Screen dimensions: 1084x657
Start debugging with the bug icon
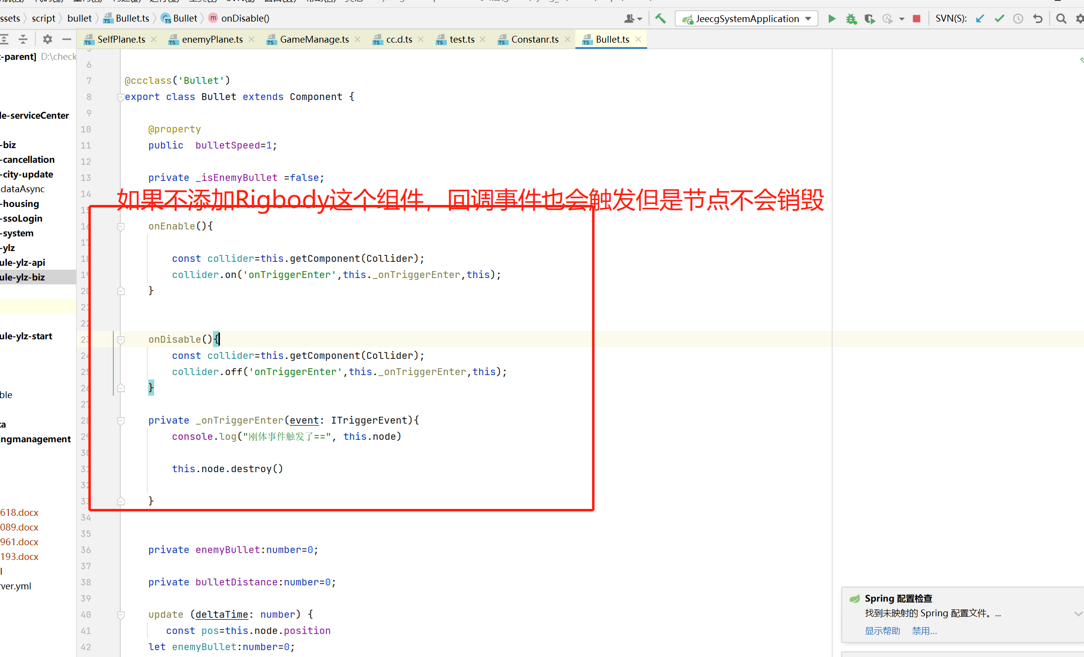851,19
